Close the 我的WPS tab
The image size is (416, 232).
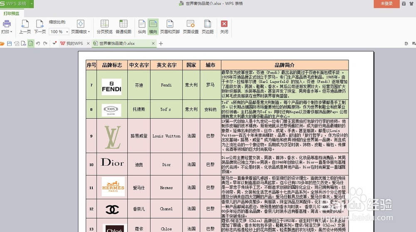tap(88, 44)
